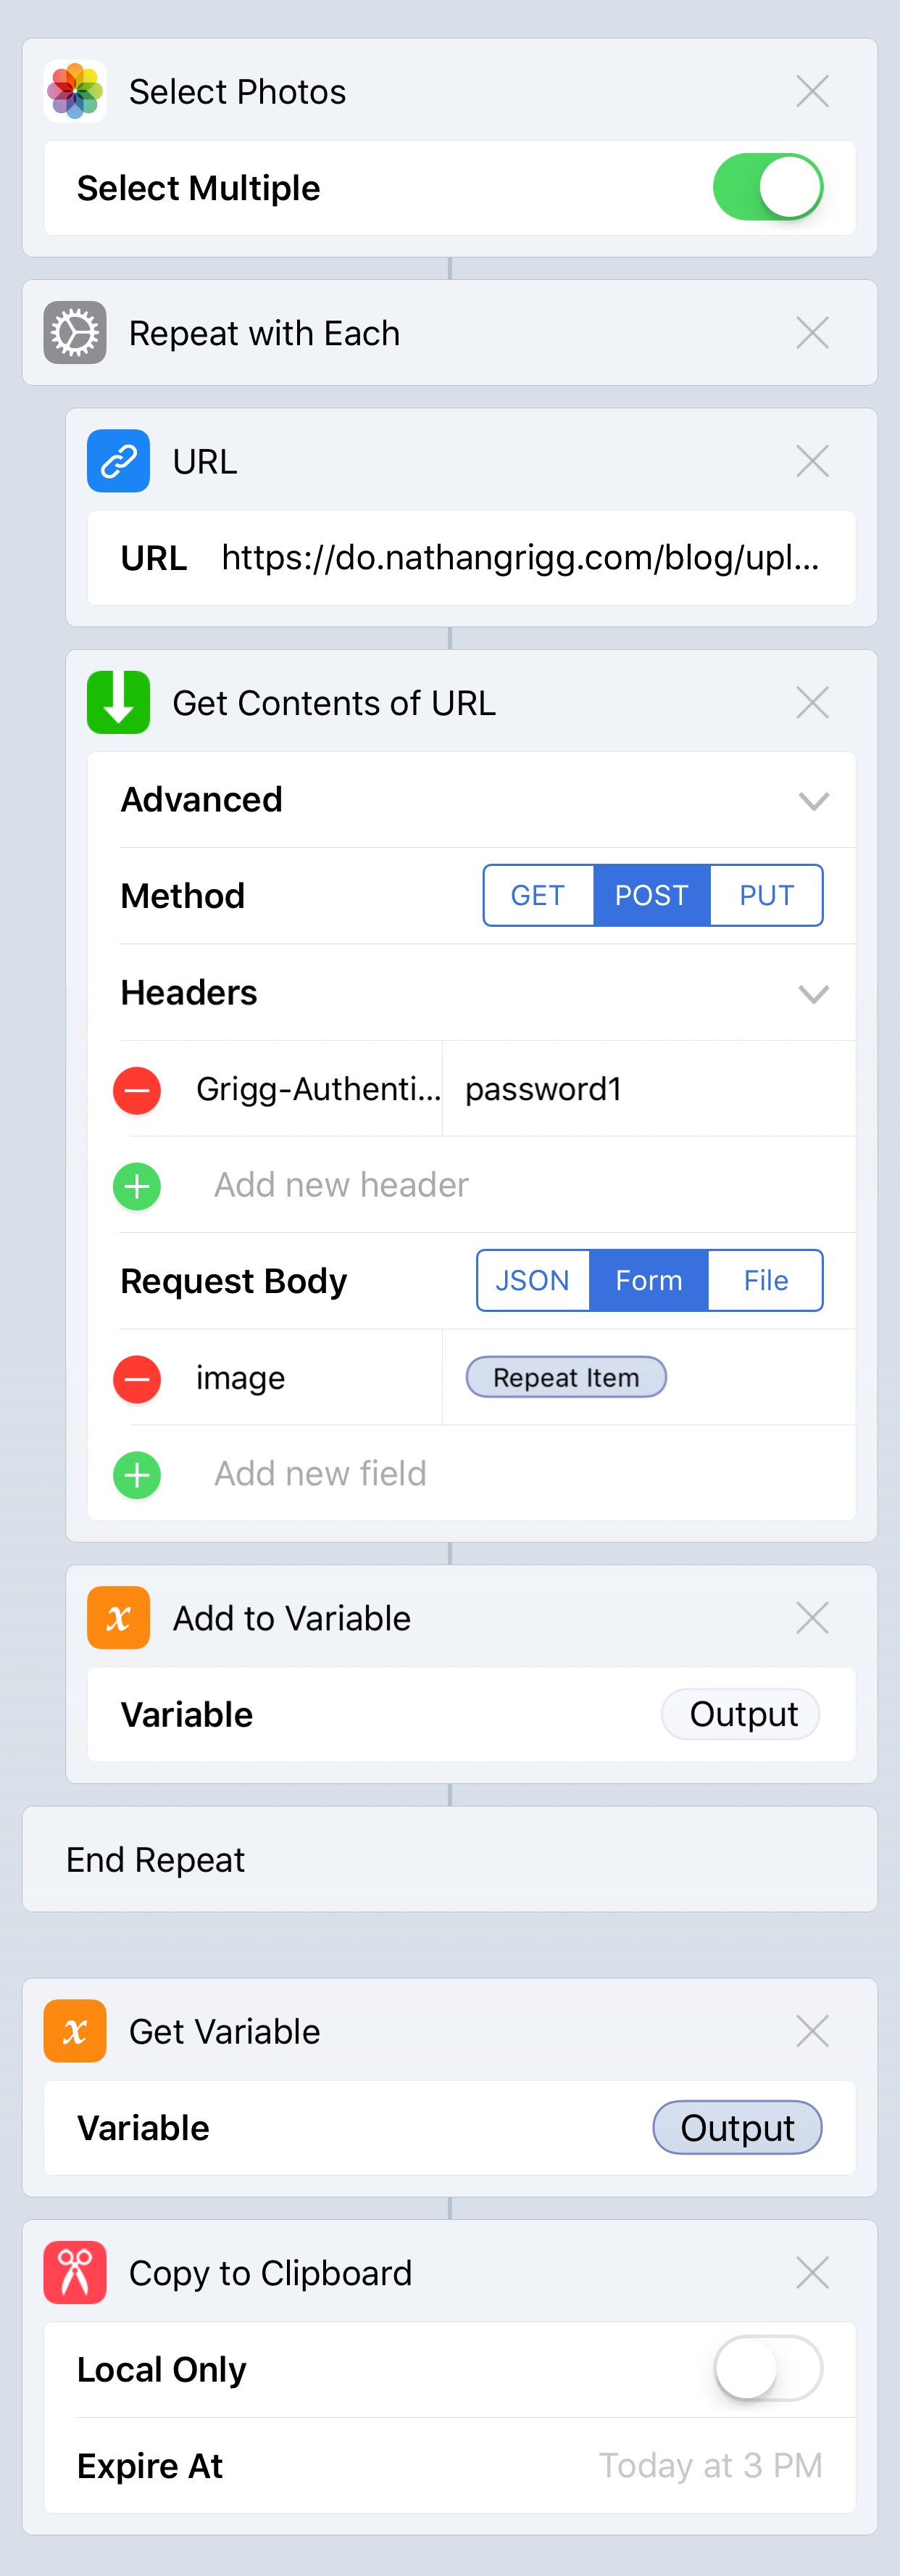Collapse the Headers section chevron
This screenshot has width=900, height=2576.
point(813,994)
